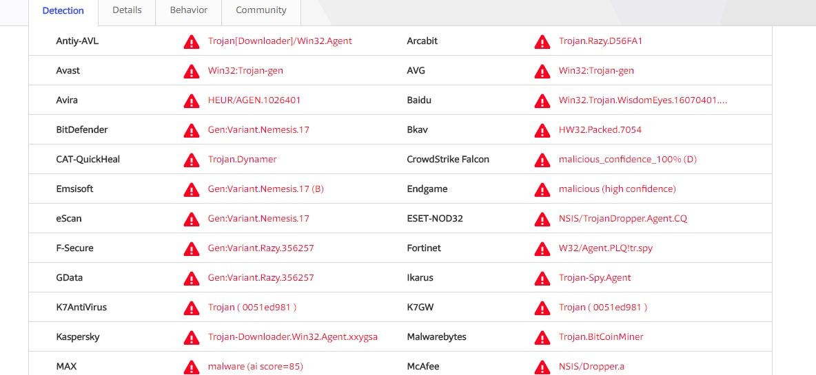Click the warning icon for Fortinet result
This screenshot has height=375, width=816.
(x=542, y=249)
